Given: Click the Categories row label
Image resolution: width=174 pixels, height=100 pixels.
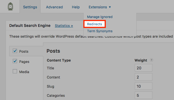Looking at the screenshot, I should point(56,96).
